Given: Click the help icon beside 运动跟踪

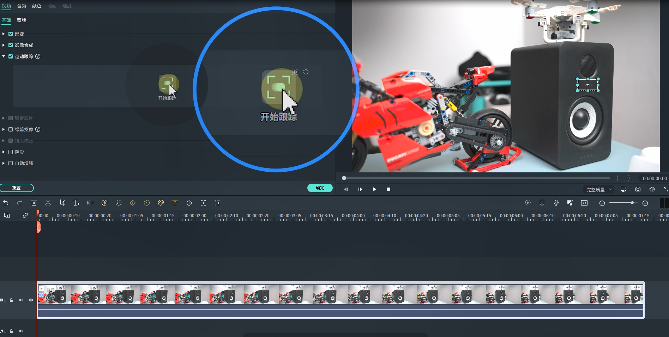Looking at the screenshot, I should click(x=38, y=56).
